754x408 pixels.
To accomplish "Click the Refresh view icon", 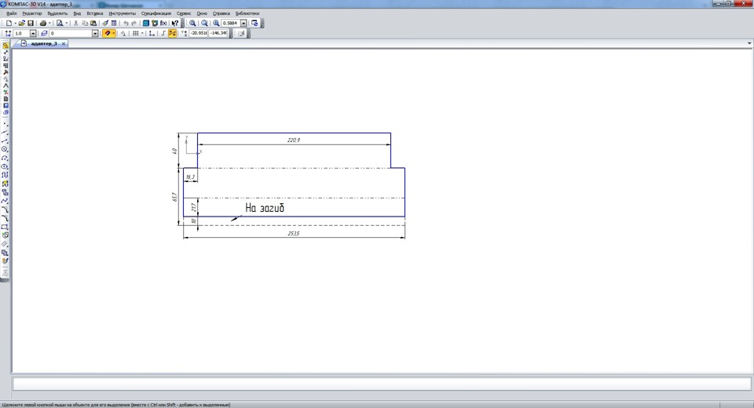I will tap(254, 23).
